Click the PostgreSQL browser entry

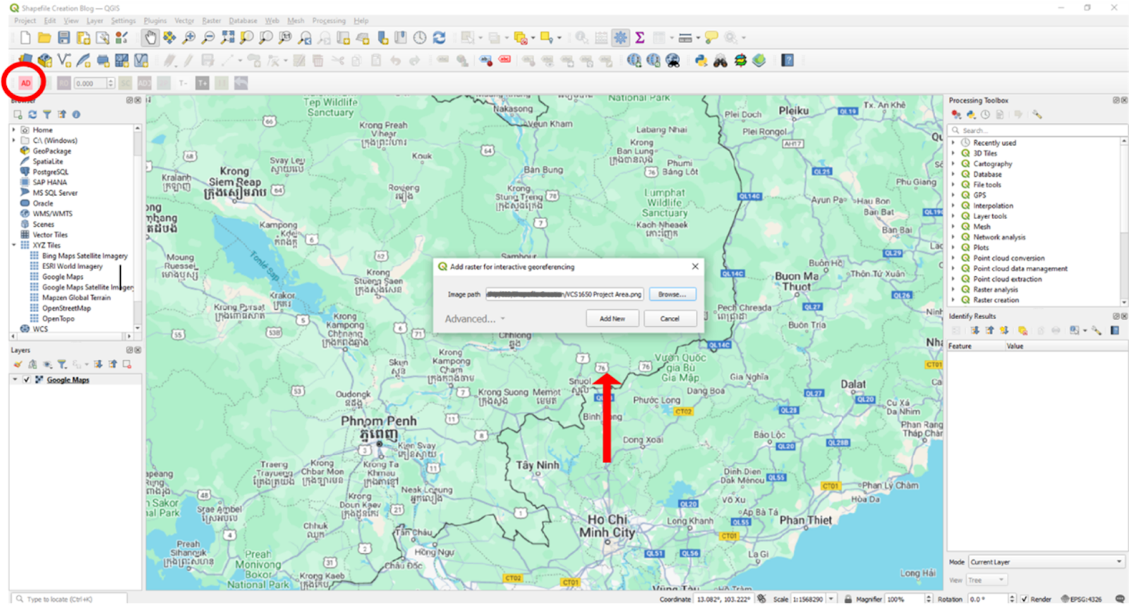point(50,172)
